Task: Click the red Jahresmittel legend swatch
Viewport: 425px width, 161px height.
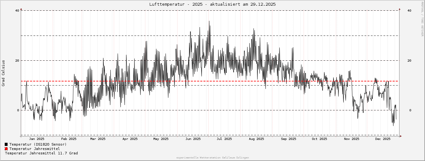Action: [x=6, y=149]
